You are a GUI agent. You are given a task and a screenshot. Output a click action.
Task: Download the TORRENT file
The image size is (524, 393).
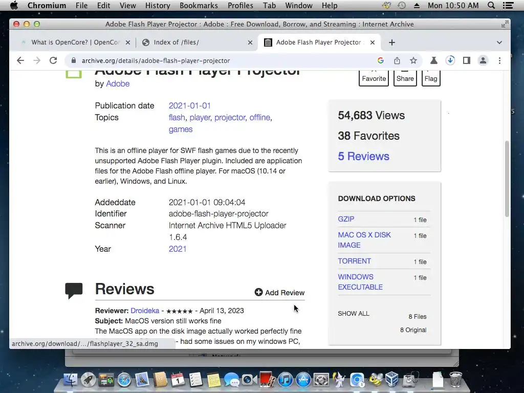pos(354,261)
